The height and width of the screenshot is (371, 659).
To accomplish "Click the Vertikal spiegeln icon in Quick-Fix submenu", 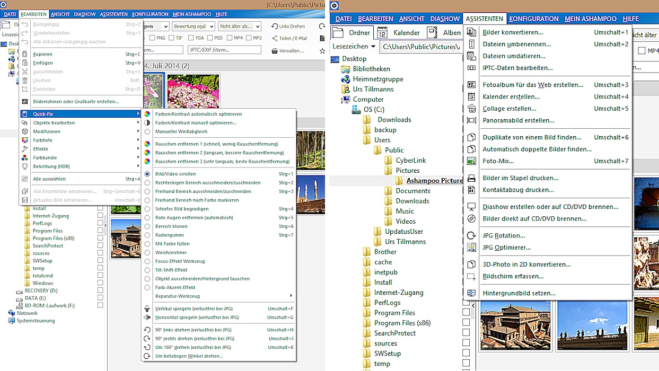I will click(x=147, y=308).
